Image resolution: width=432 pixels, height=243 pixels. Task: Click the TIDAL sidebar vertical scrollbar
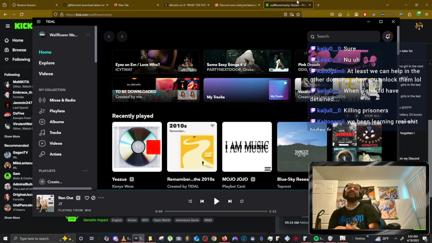[96, 44]
